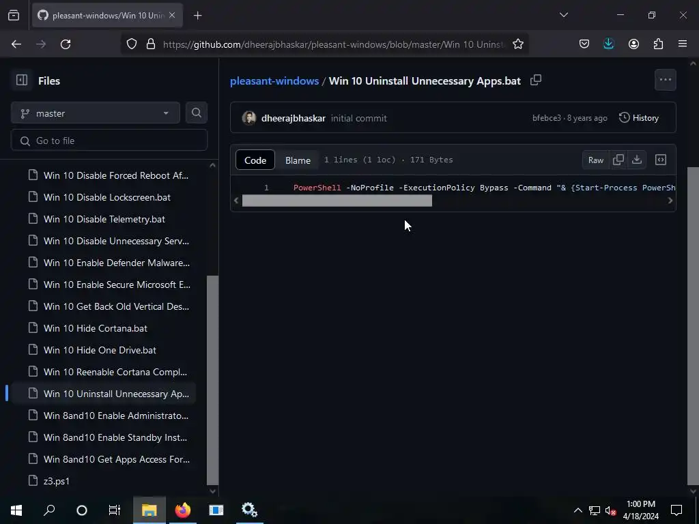
Task: Bookmark this page with the star icon
Action: [x=517, y=44]
